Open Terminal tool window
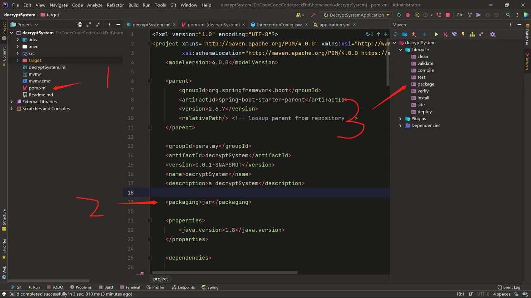This screenshot has height=298, width=531. pyautogui.click(x=130, y=287)
